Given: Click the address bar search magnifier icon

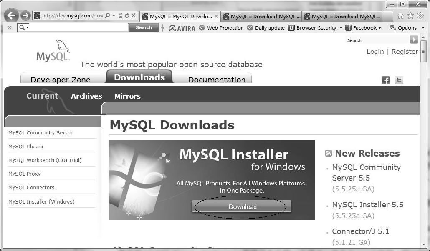Looking at the screenshot, I should click(x=108, y=15).
